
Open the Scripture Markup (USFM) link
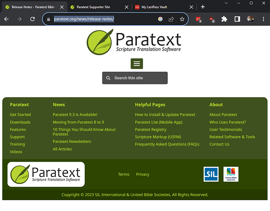(x=158, y=137)
